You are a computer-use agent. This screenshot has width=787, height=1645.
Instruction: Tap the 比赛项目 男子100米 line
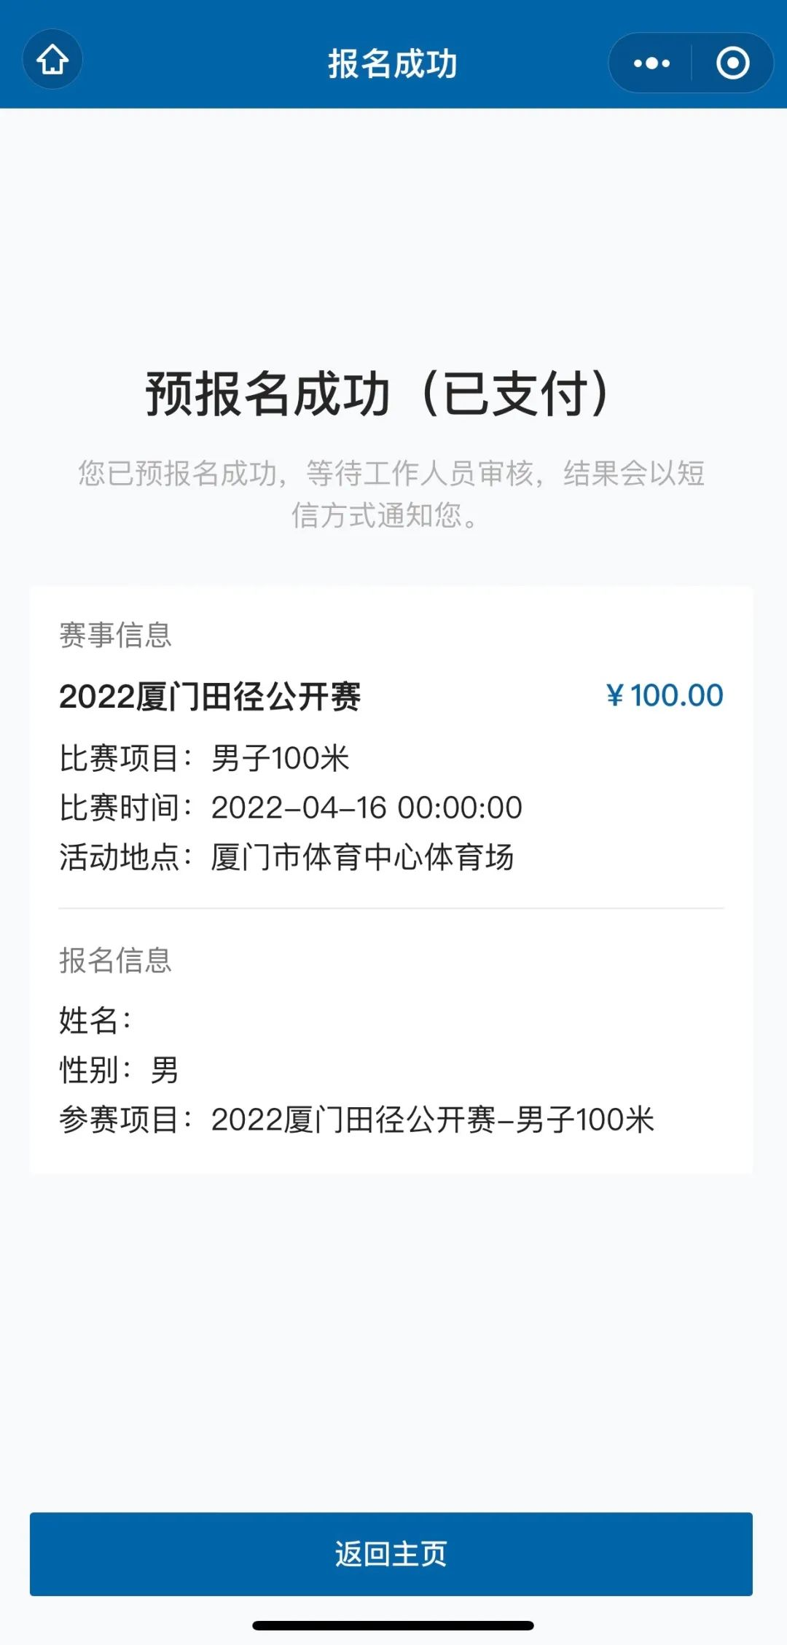coord(205,758)
